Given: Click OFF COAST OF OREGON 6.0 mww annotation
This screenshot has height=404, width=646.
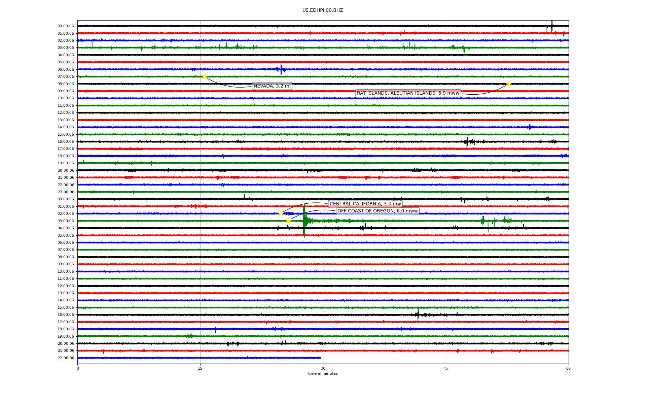Looking at the screenshot, I should [378, 211].
